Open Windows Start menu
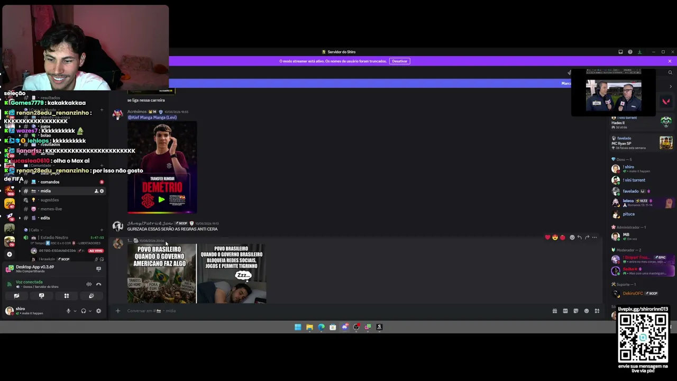This screenshot has height=381, width=677. 298,327
